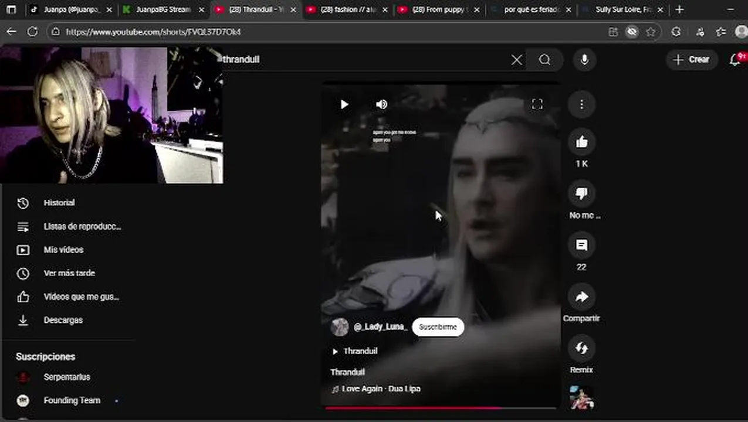Open the browser profile avatar
Image resolution: width=748 pixels, height=422 pixels.
click(742, 32)
